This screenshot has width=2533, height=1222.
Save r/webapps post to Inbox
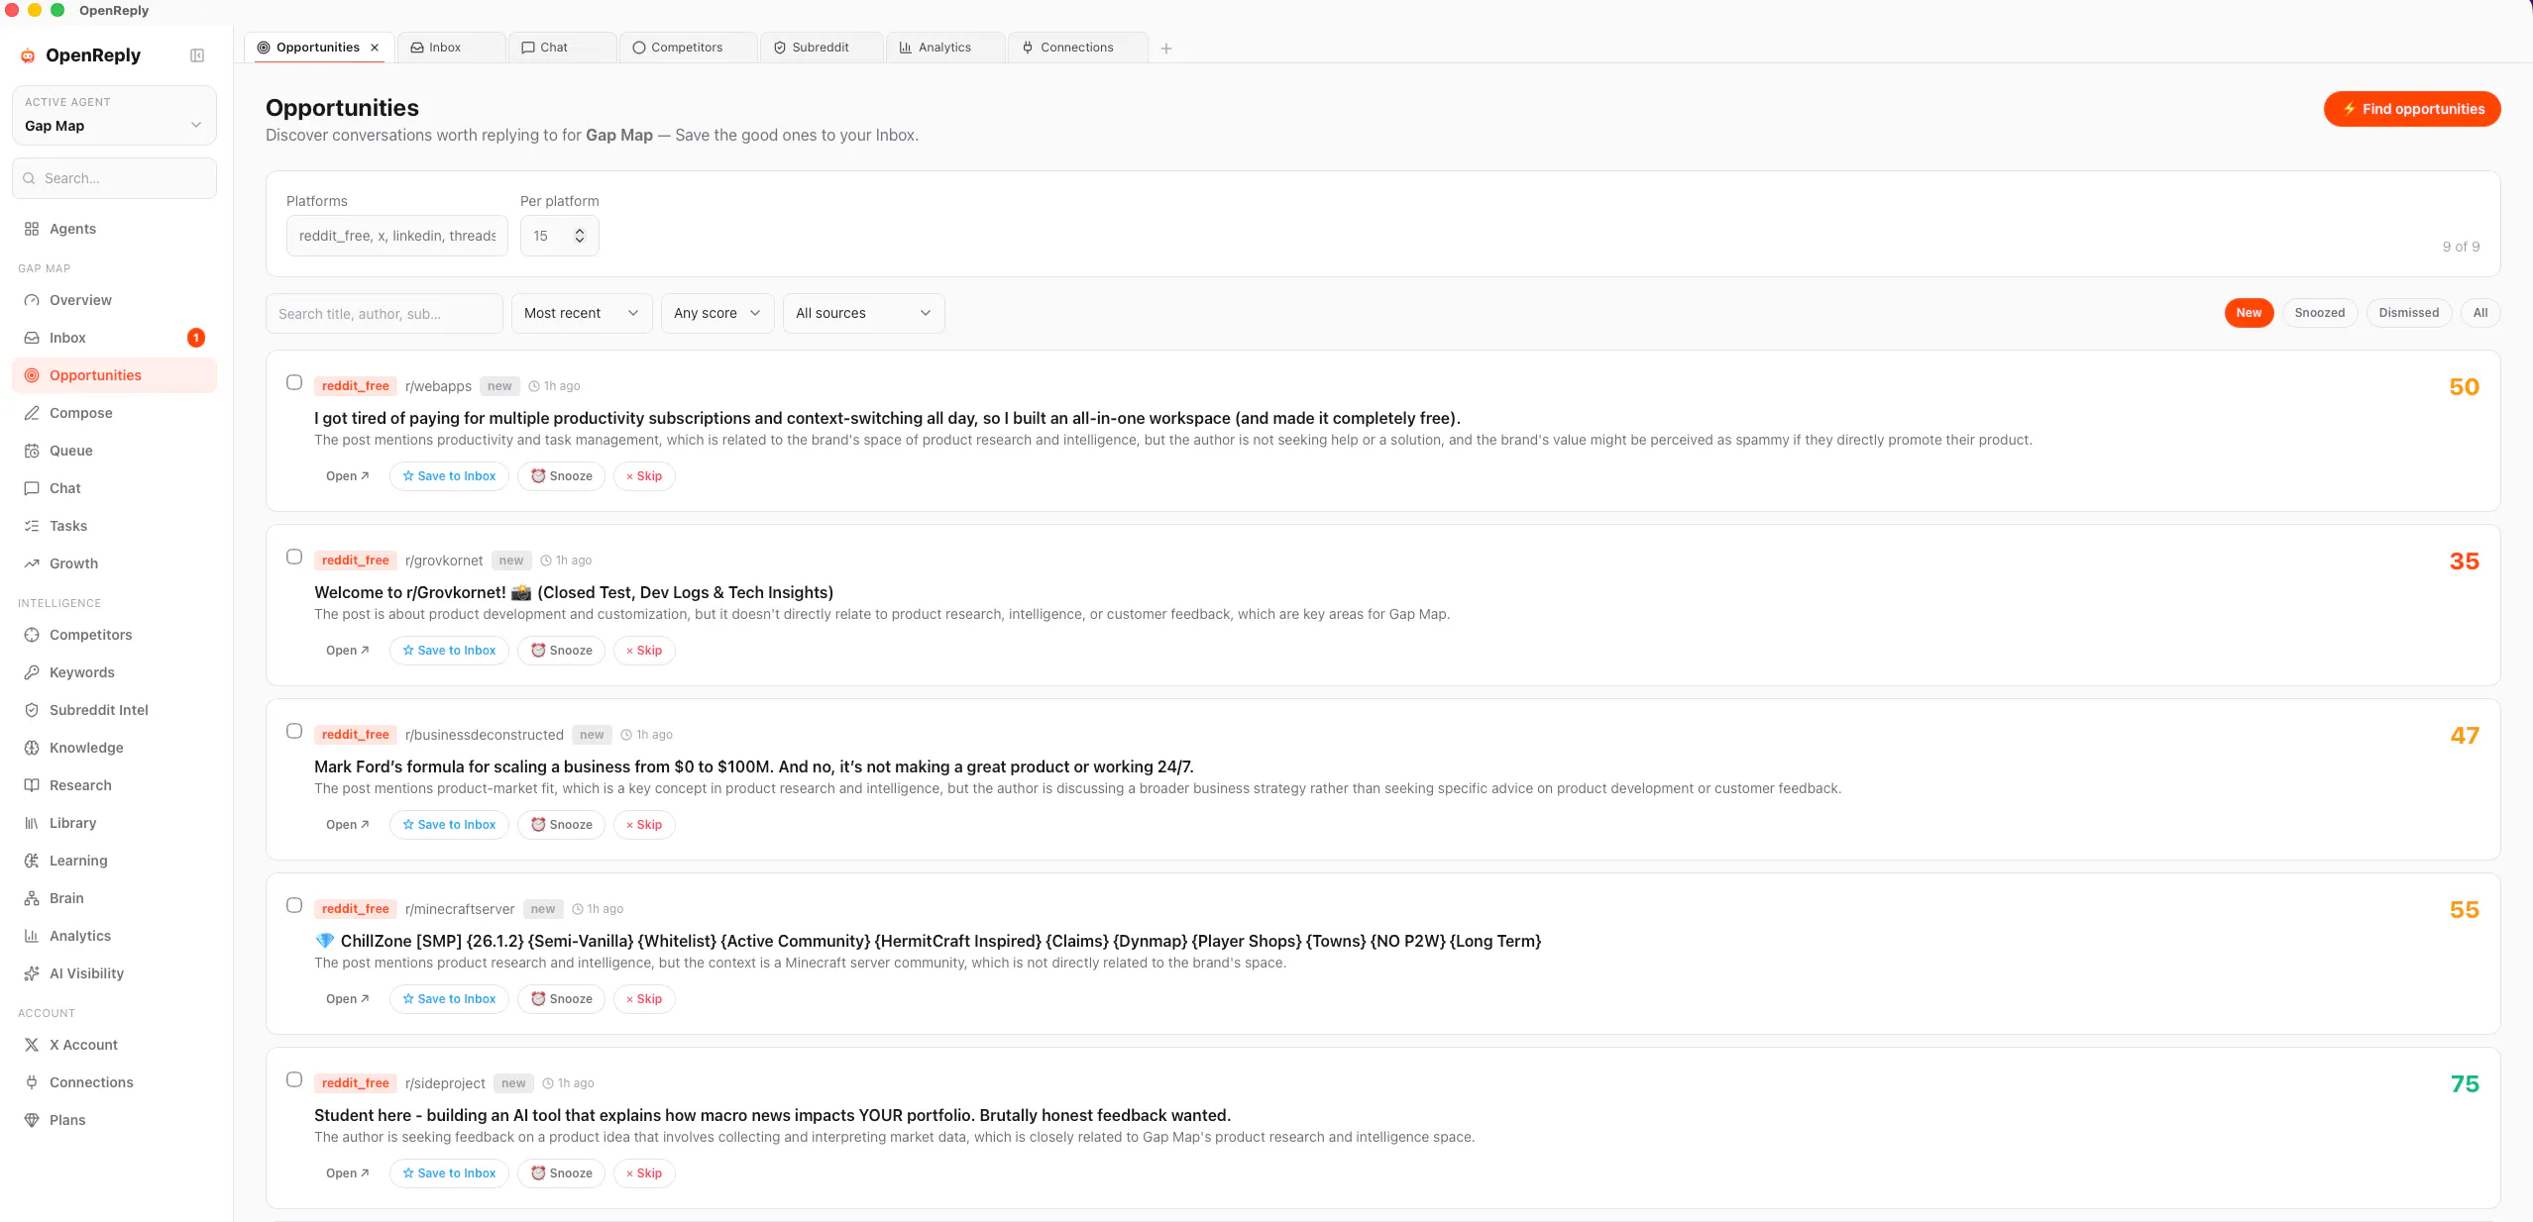[x=449, y=476]
